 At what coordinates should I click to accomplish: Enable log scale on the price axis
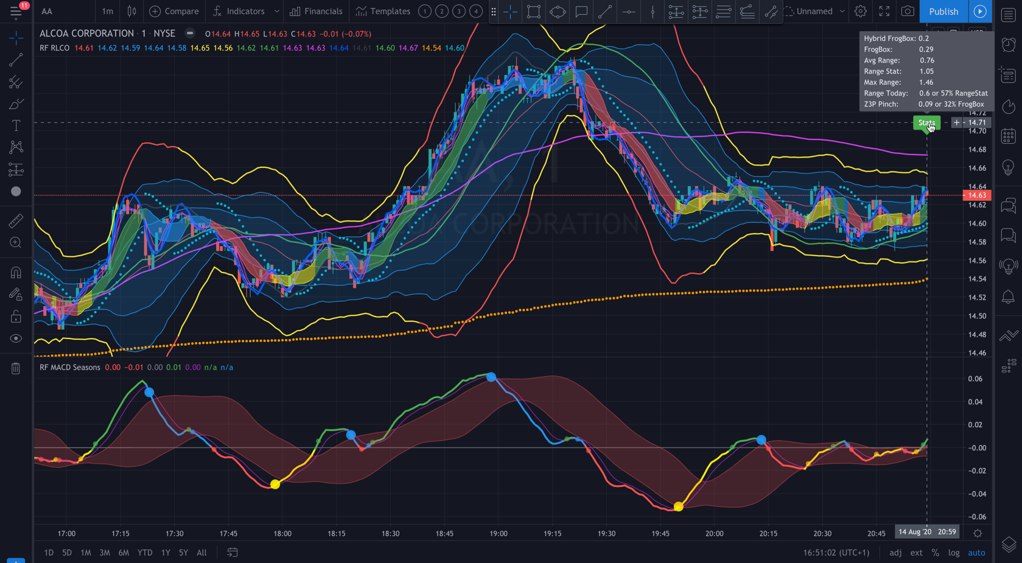click(x=954, y=552)
